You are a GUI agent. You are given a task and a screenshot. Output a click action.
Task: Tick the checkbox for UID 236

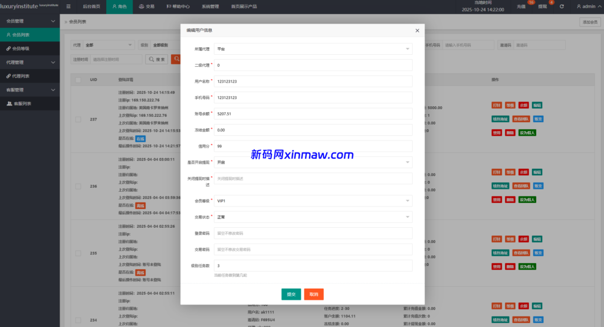coord(78,187)
